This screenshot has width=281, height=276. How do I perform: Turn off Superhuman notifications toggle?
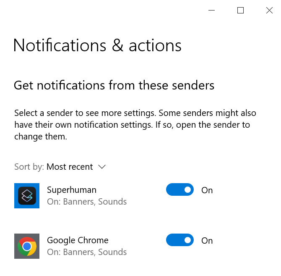(x=180, y=190)
